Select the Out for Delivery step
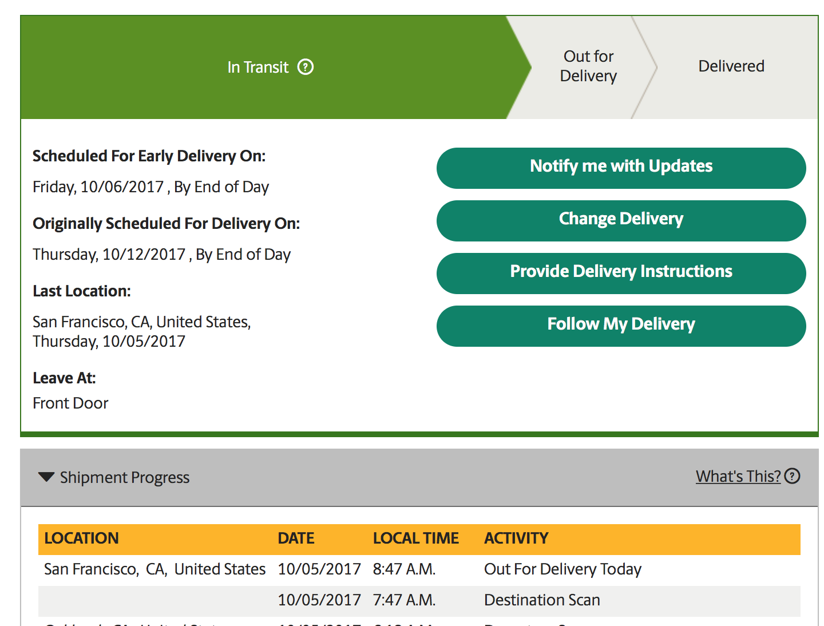Image resolution: width=824 pixels, height=626 pixels. click(x=588, y=66)
